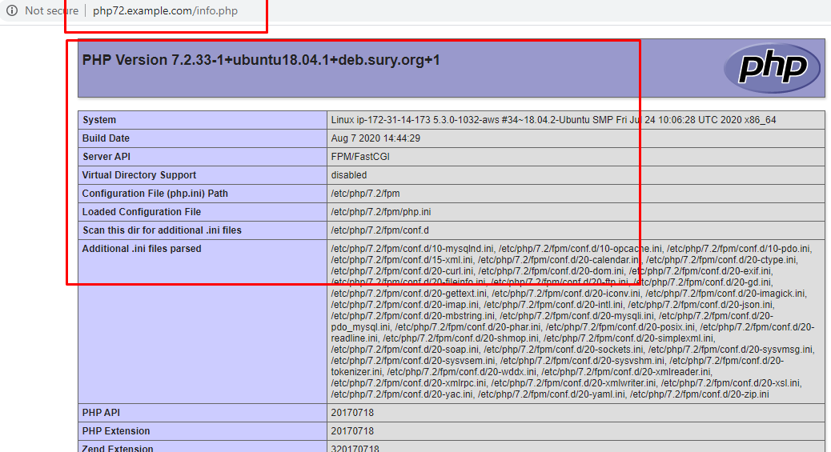Click the /etc/php/7.2/fpm/conf.d value
The height and width of the screenshot is (452, 831).
click(380, 230)
